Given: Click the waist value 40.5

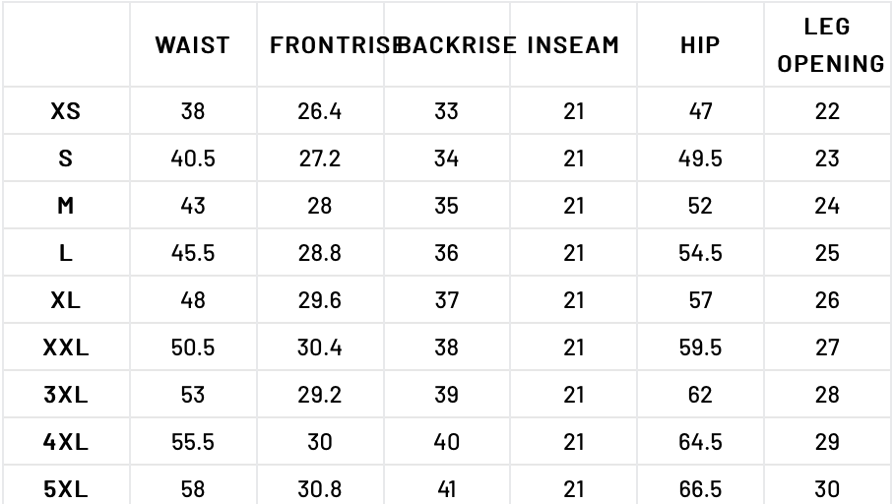Looking at the screenshot, I should pyautogui.click(x=192, y=158).
